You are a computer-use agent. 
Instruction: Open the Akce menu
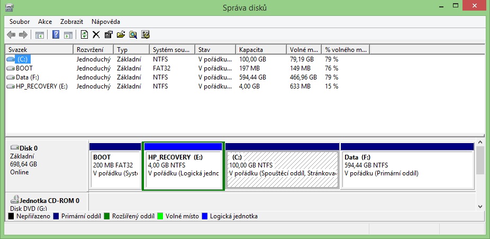[45, 22]
